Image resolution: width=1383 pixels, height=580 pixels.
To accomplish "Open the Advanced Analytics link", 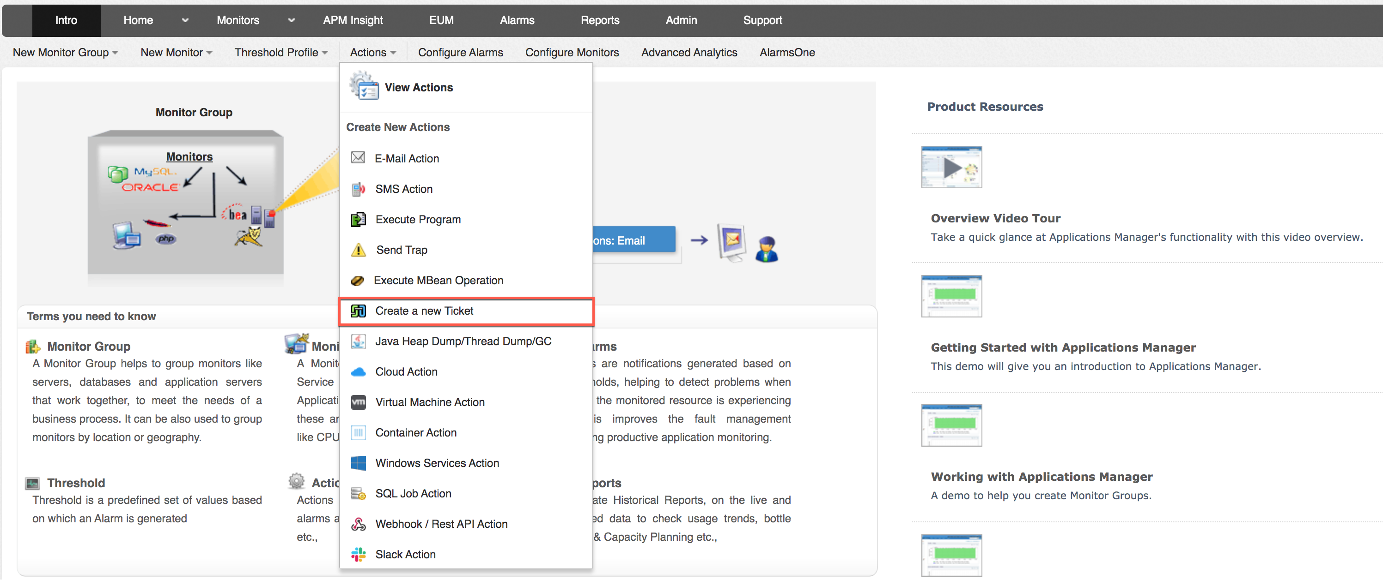I will 688,53.
